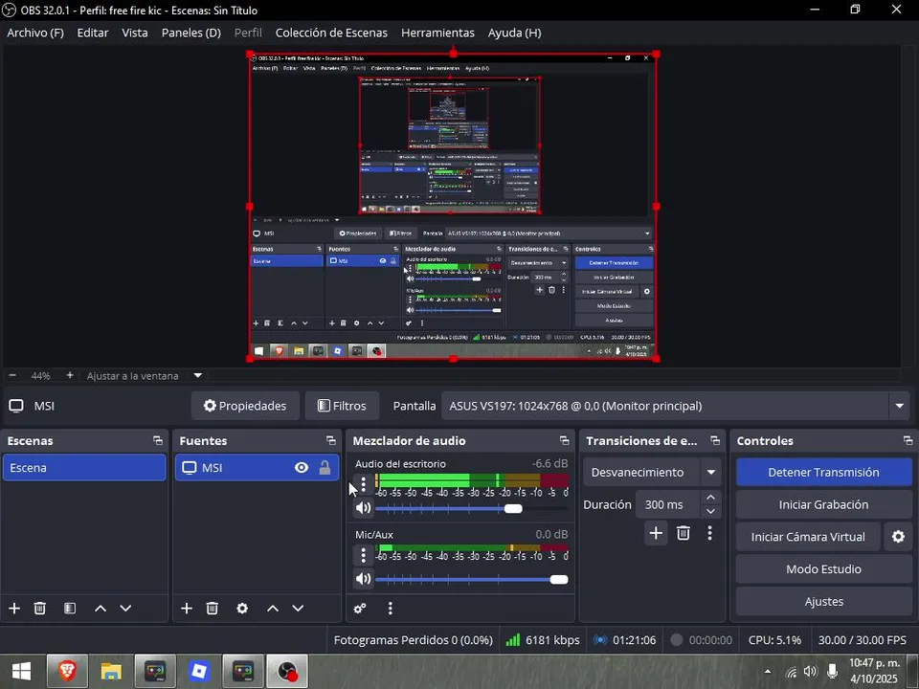
Task: Open Paneles (D) menu
Action: click(x=191, y=33)
